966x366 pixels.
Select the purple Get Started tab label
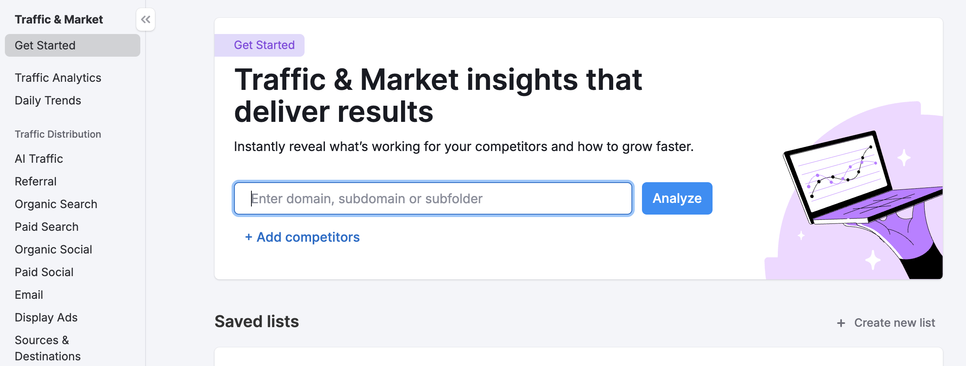264,45
